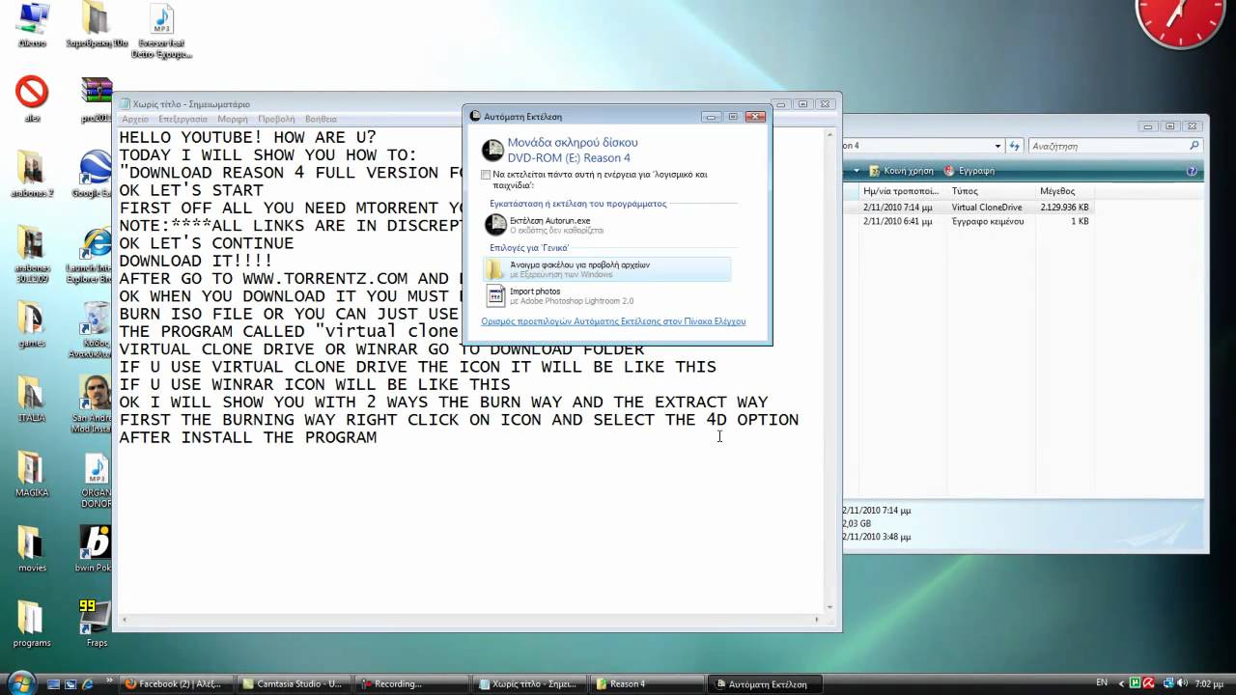Click Κοινή χρήση in Explorer toolbar
This screenshot has height=695, width=1236.
tap(902, 171)
